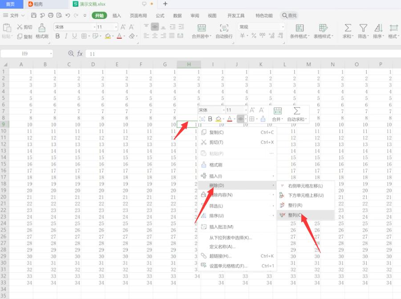Apply thousands separator format
This screenshot has height=299, width=401.
click(x=263, y=36)
